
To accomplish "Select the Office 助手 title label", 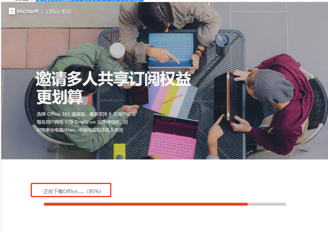I will (59, 12).
